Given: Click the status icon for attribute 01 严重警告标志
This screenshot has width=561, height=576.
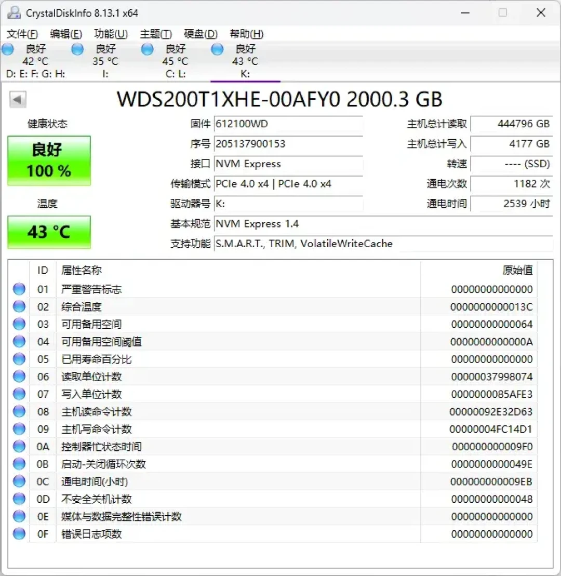Looking at the screenshot, I should point(19,289).
